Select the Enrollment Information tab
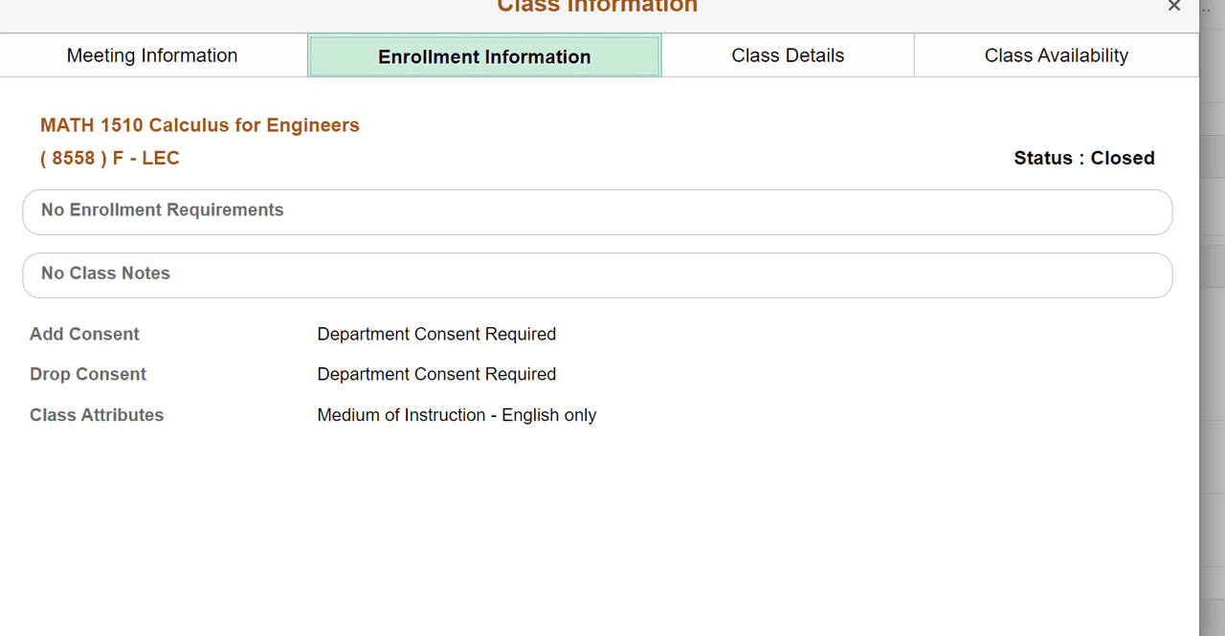 484,56
